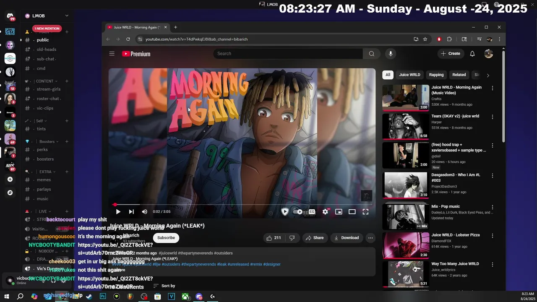Open Discord Discover compass icon

click(10, 193)
